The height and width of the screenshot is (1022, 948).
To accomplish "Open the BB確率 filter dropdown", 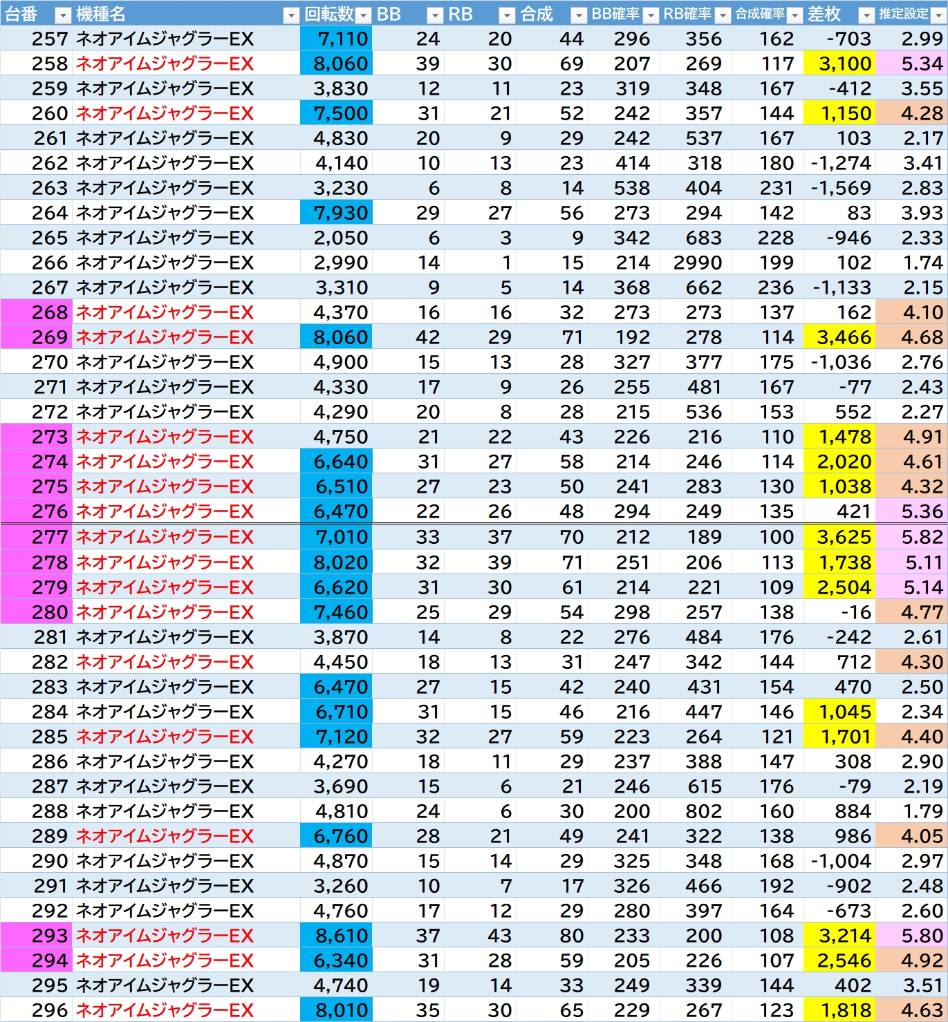I will (x=651, y=15).
